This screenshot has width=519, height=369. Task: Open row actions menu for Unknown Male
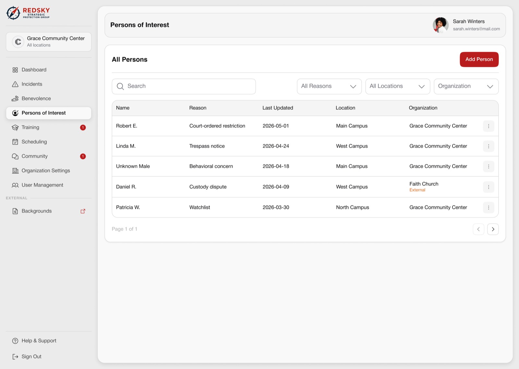point(489,166)
